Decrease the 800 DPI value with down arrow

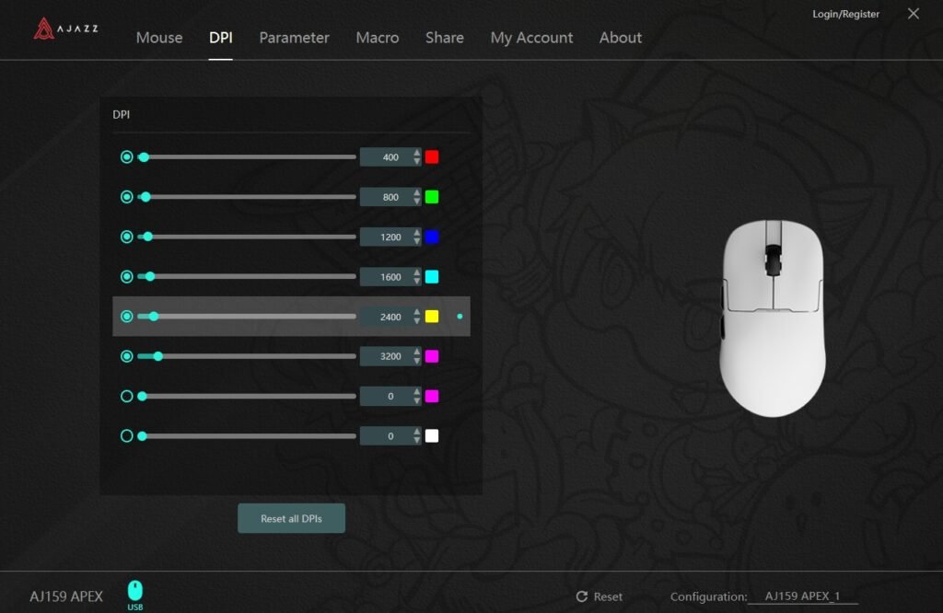pos(417,202)
